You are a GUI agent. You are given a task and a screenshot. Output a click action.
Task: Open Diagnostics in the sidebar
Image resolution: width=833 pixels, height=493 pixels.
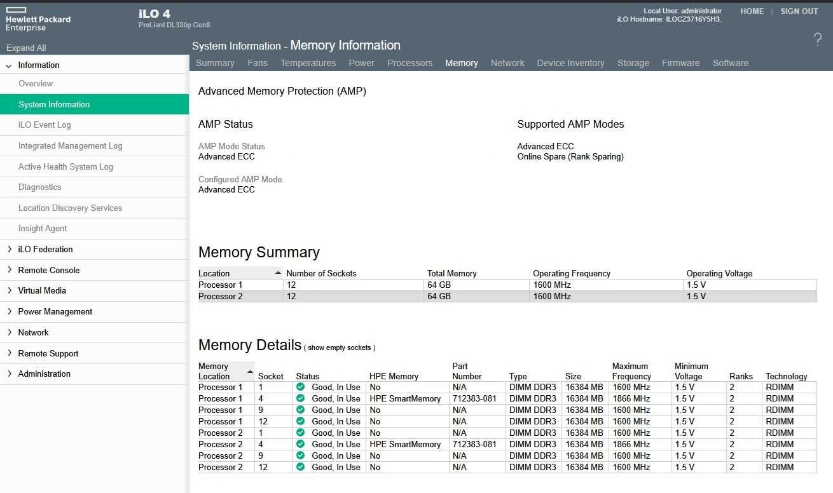click(94, 187)
